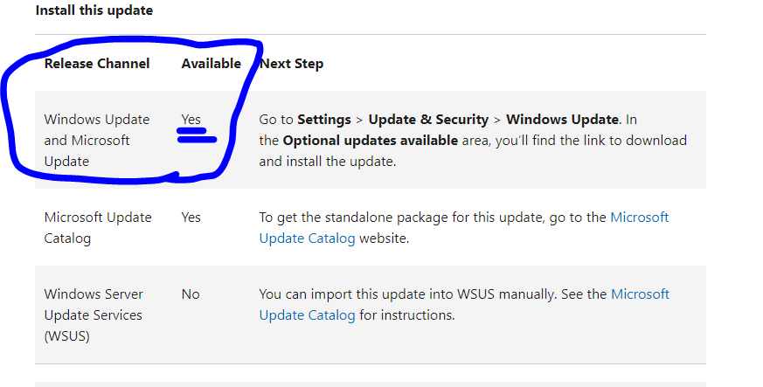Click "Microsoft Update Catalog" release channel cell
The image size is (763, 387).
(98, 227)
